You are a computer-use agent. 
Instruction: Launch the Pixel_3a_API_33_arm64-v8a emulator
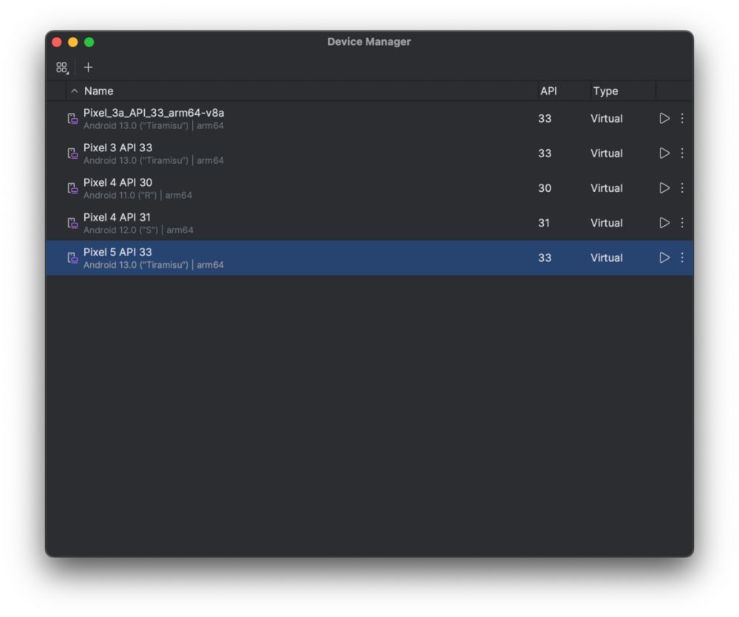pyautogui.click(x=664, y=118)
